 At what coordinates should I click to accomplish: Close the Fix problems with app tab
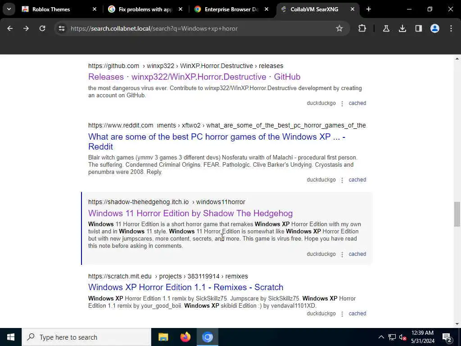[181, 9]
